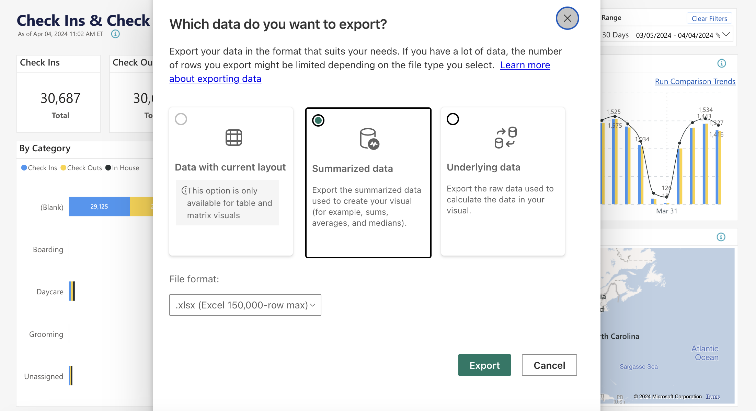Viewport: 756px width, 411px height.
Task: Open the file format dropdown
Action: tap(245, 305)
